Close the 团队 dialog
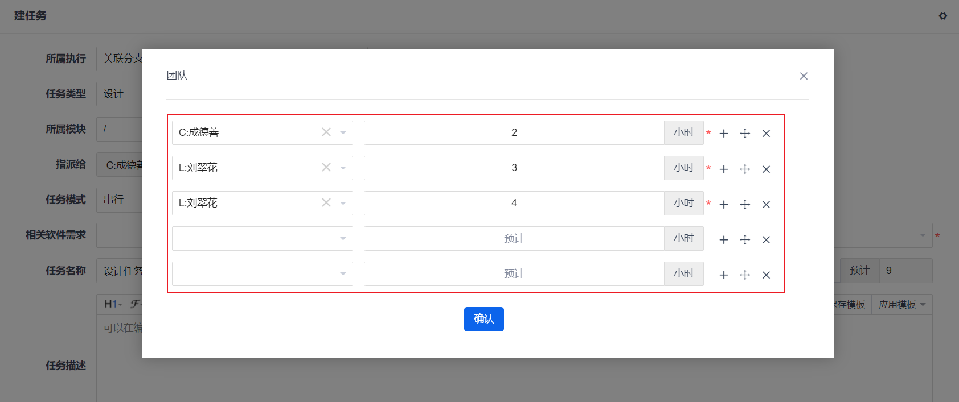 point(804,76)
